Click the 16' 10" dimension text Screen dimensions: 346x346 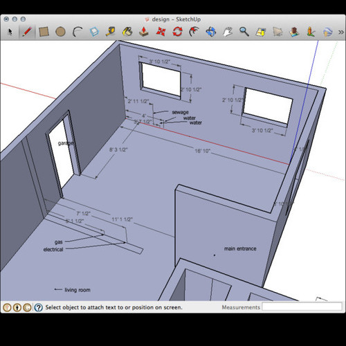pos(203,151)
